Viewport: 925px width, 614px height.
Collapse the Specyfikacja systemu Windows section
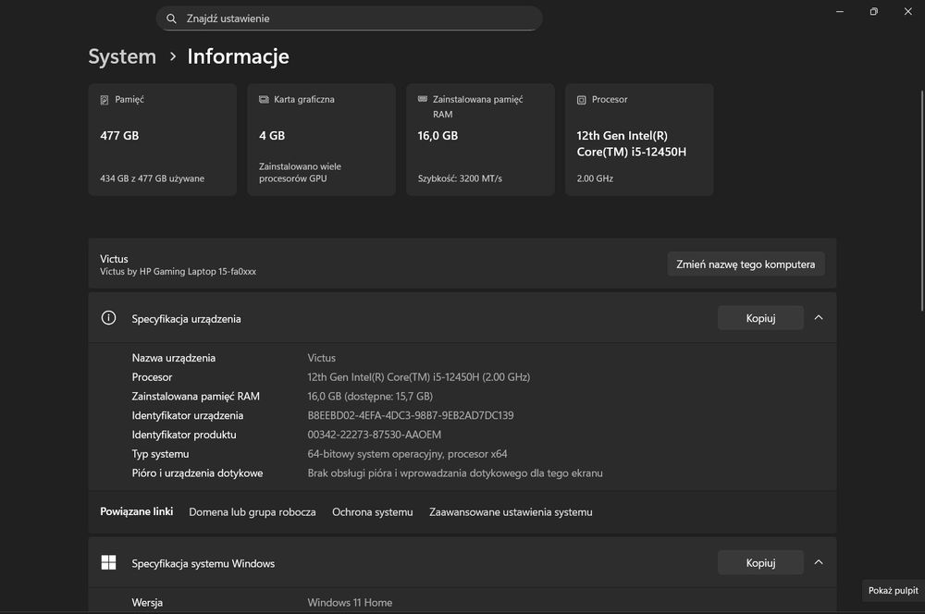click(x=819, y=563)
